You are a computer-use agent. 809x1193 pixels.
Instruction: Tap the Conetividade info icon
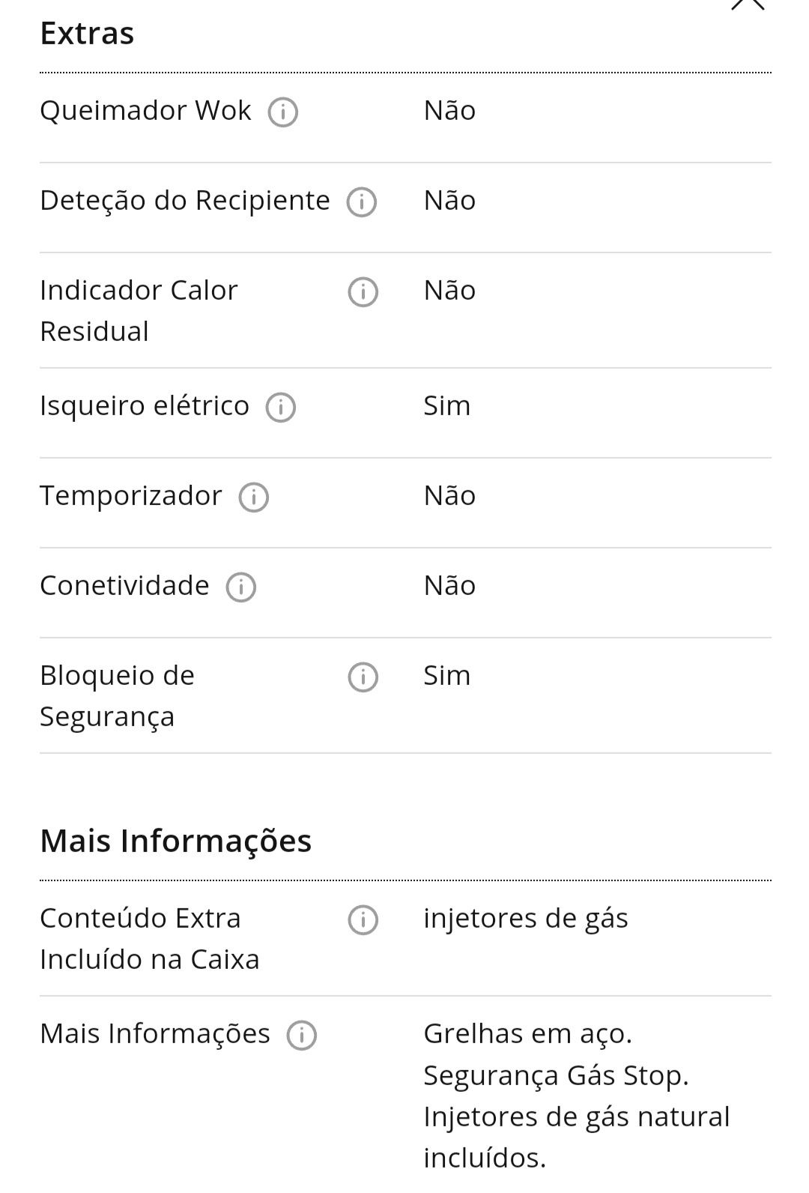coord(240,588)
